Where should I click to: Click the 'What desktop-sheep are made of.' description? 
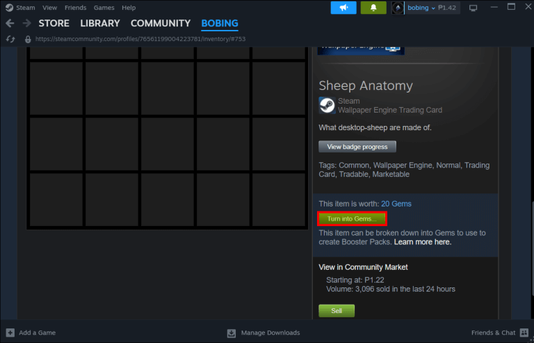(375, 128)
